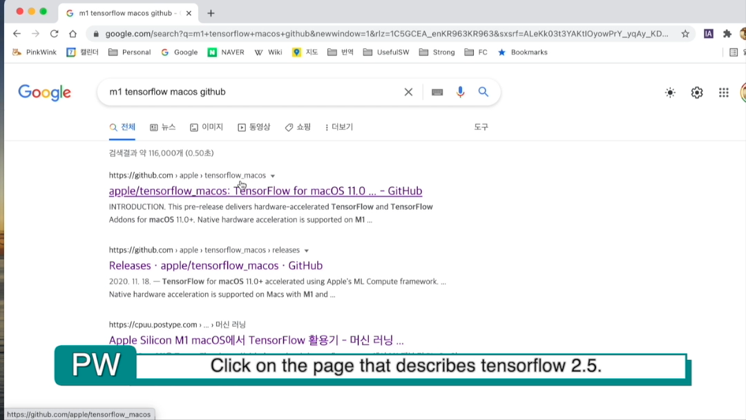Viewport: 746px width, 420px height.
Task: Open the Bookmarks star folder
Action: (x=522, y=52)
